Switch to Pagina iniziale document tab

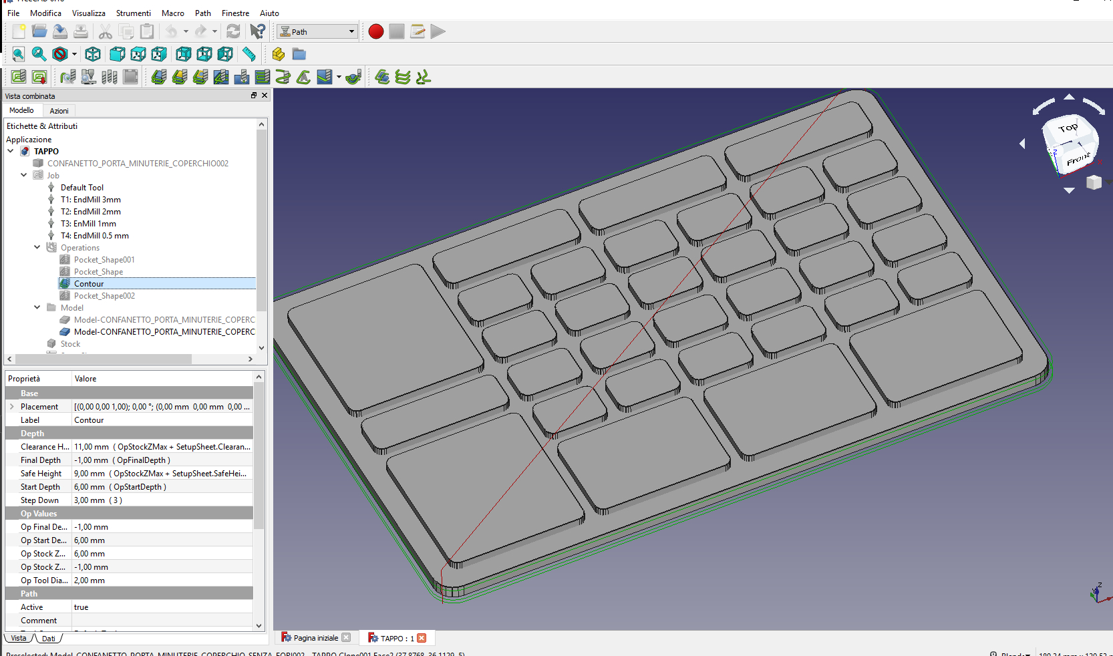[x=316, y=638]
